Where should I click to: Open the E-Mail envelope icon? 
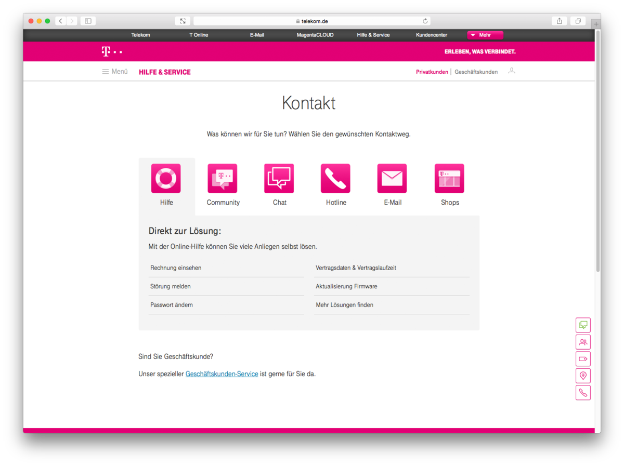(x=392, y=178)
